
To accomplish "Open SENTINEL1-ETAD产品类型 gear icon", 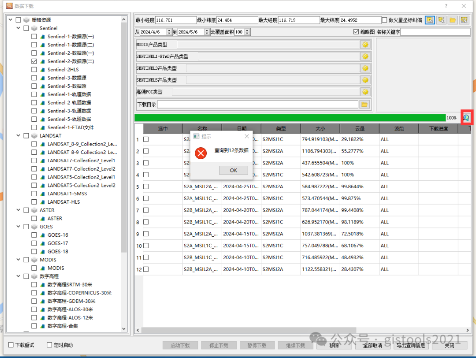I will click(365, 56).
